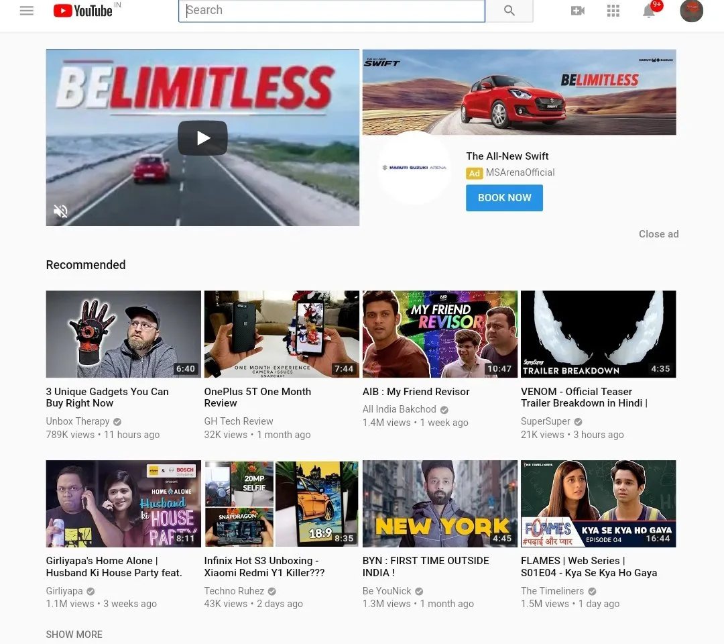Image resolution: width=724 pixels, height=644 pixels.
Task: Open FLAMES Kya Se Kya Ho Gaya thumbnail
Action: pyautogui.click(x=599, y=504)
